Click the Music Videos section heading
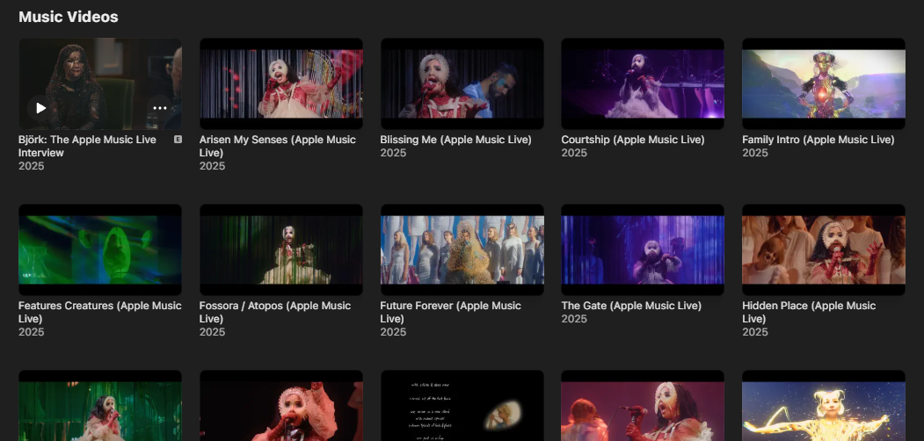This screenshot has width=924, height=441. pos(69,17)
